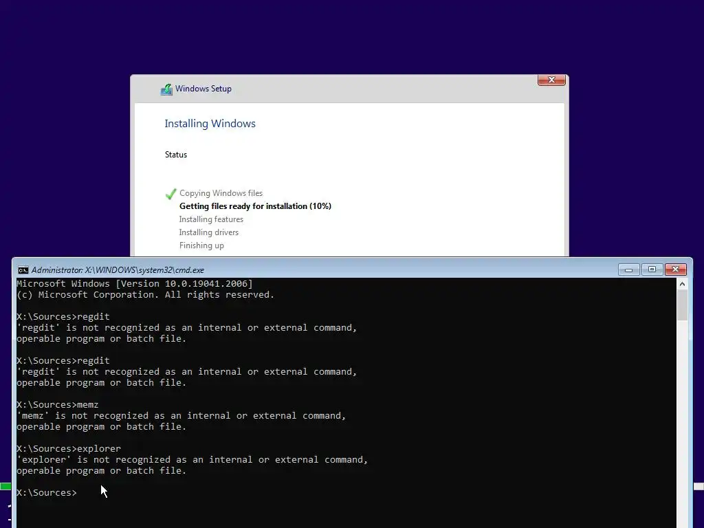Click the 'Copying Windows files' status line
The height and width of the screenshot is (528, 704).
[221, 193]
